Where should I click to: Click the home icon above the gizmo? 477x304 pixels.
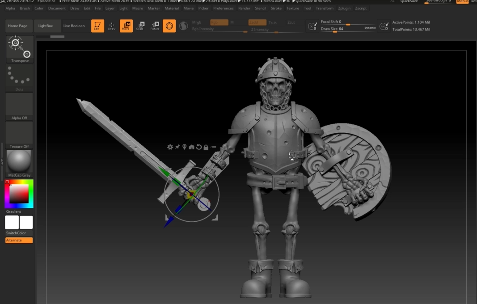coord(192,146)
